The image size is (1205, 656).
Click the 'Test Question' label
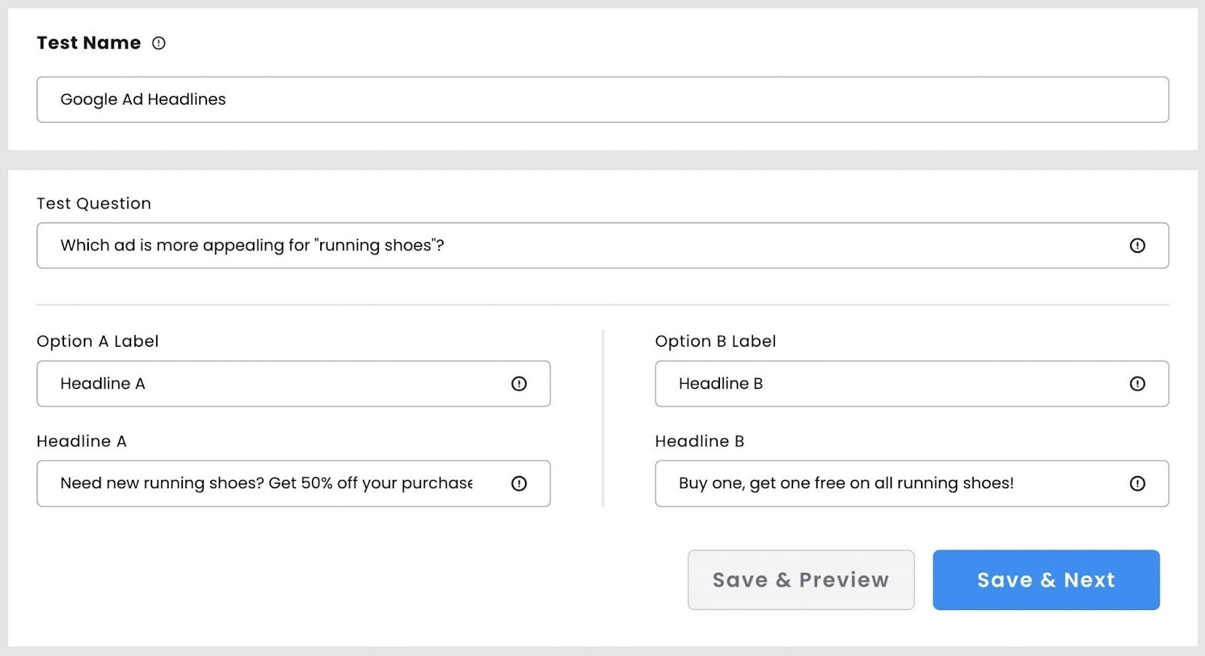(x=94, y=203)
